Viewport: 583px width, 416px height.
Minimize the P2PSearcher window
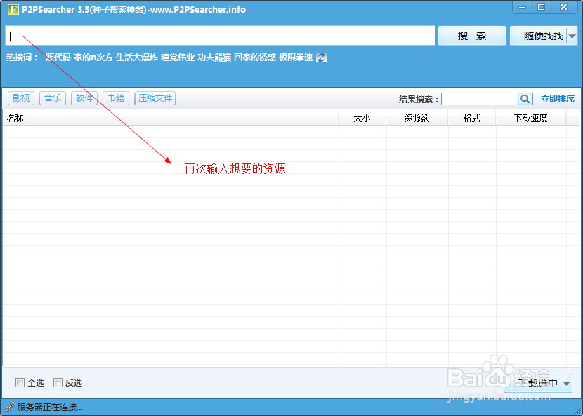pos(523,7)
